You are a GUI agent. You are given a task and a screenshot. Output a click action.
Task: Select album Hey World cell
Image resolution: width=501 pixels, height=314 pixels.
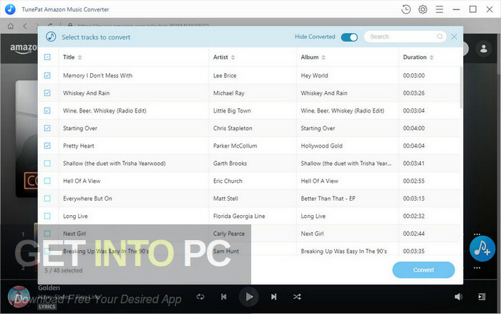(314, 75)
